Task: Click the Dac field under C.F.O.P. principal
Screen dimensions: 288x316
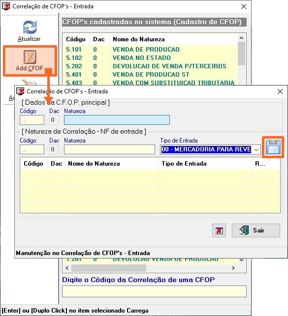Action: point(54,120)
